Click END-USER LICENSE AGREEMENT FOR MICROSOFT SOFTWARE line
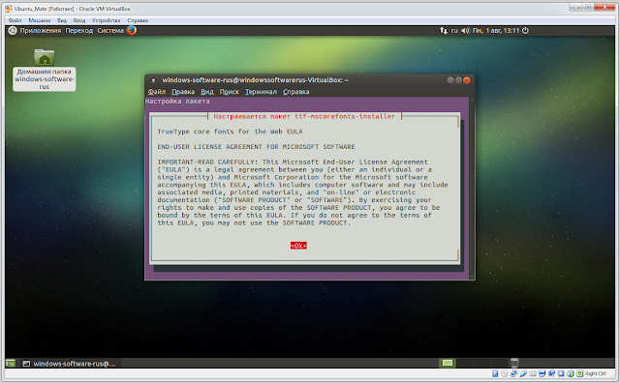 pyautogui.click(x=256, y=147)
